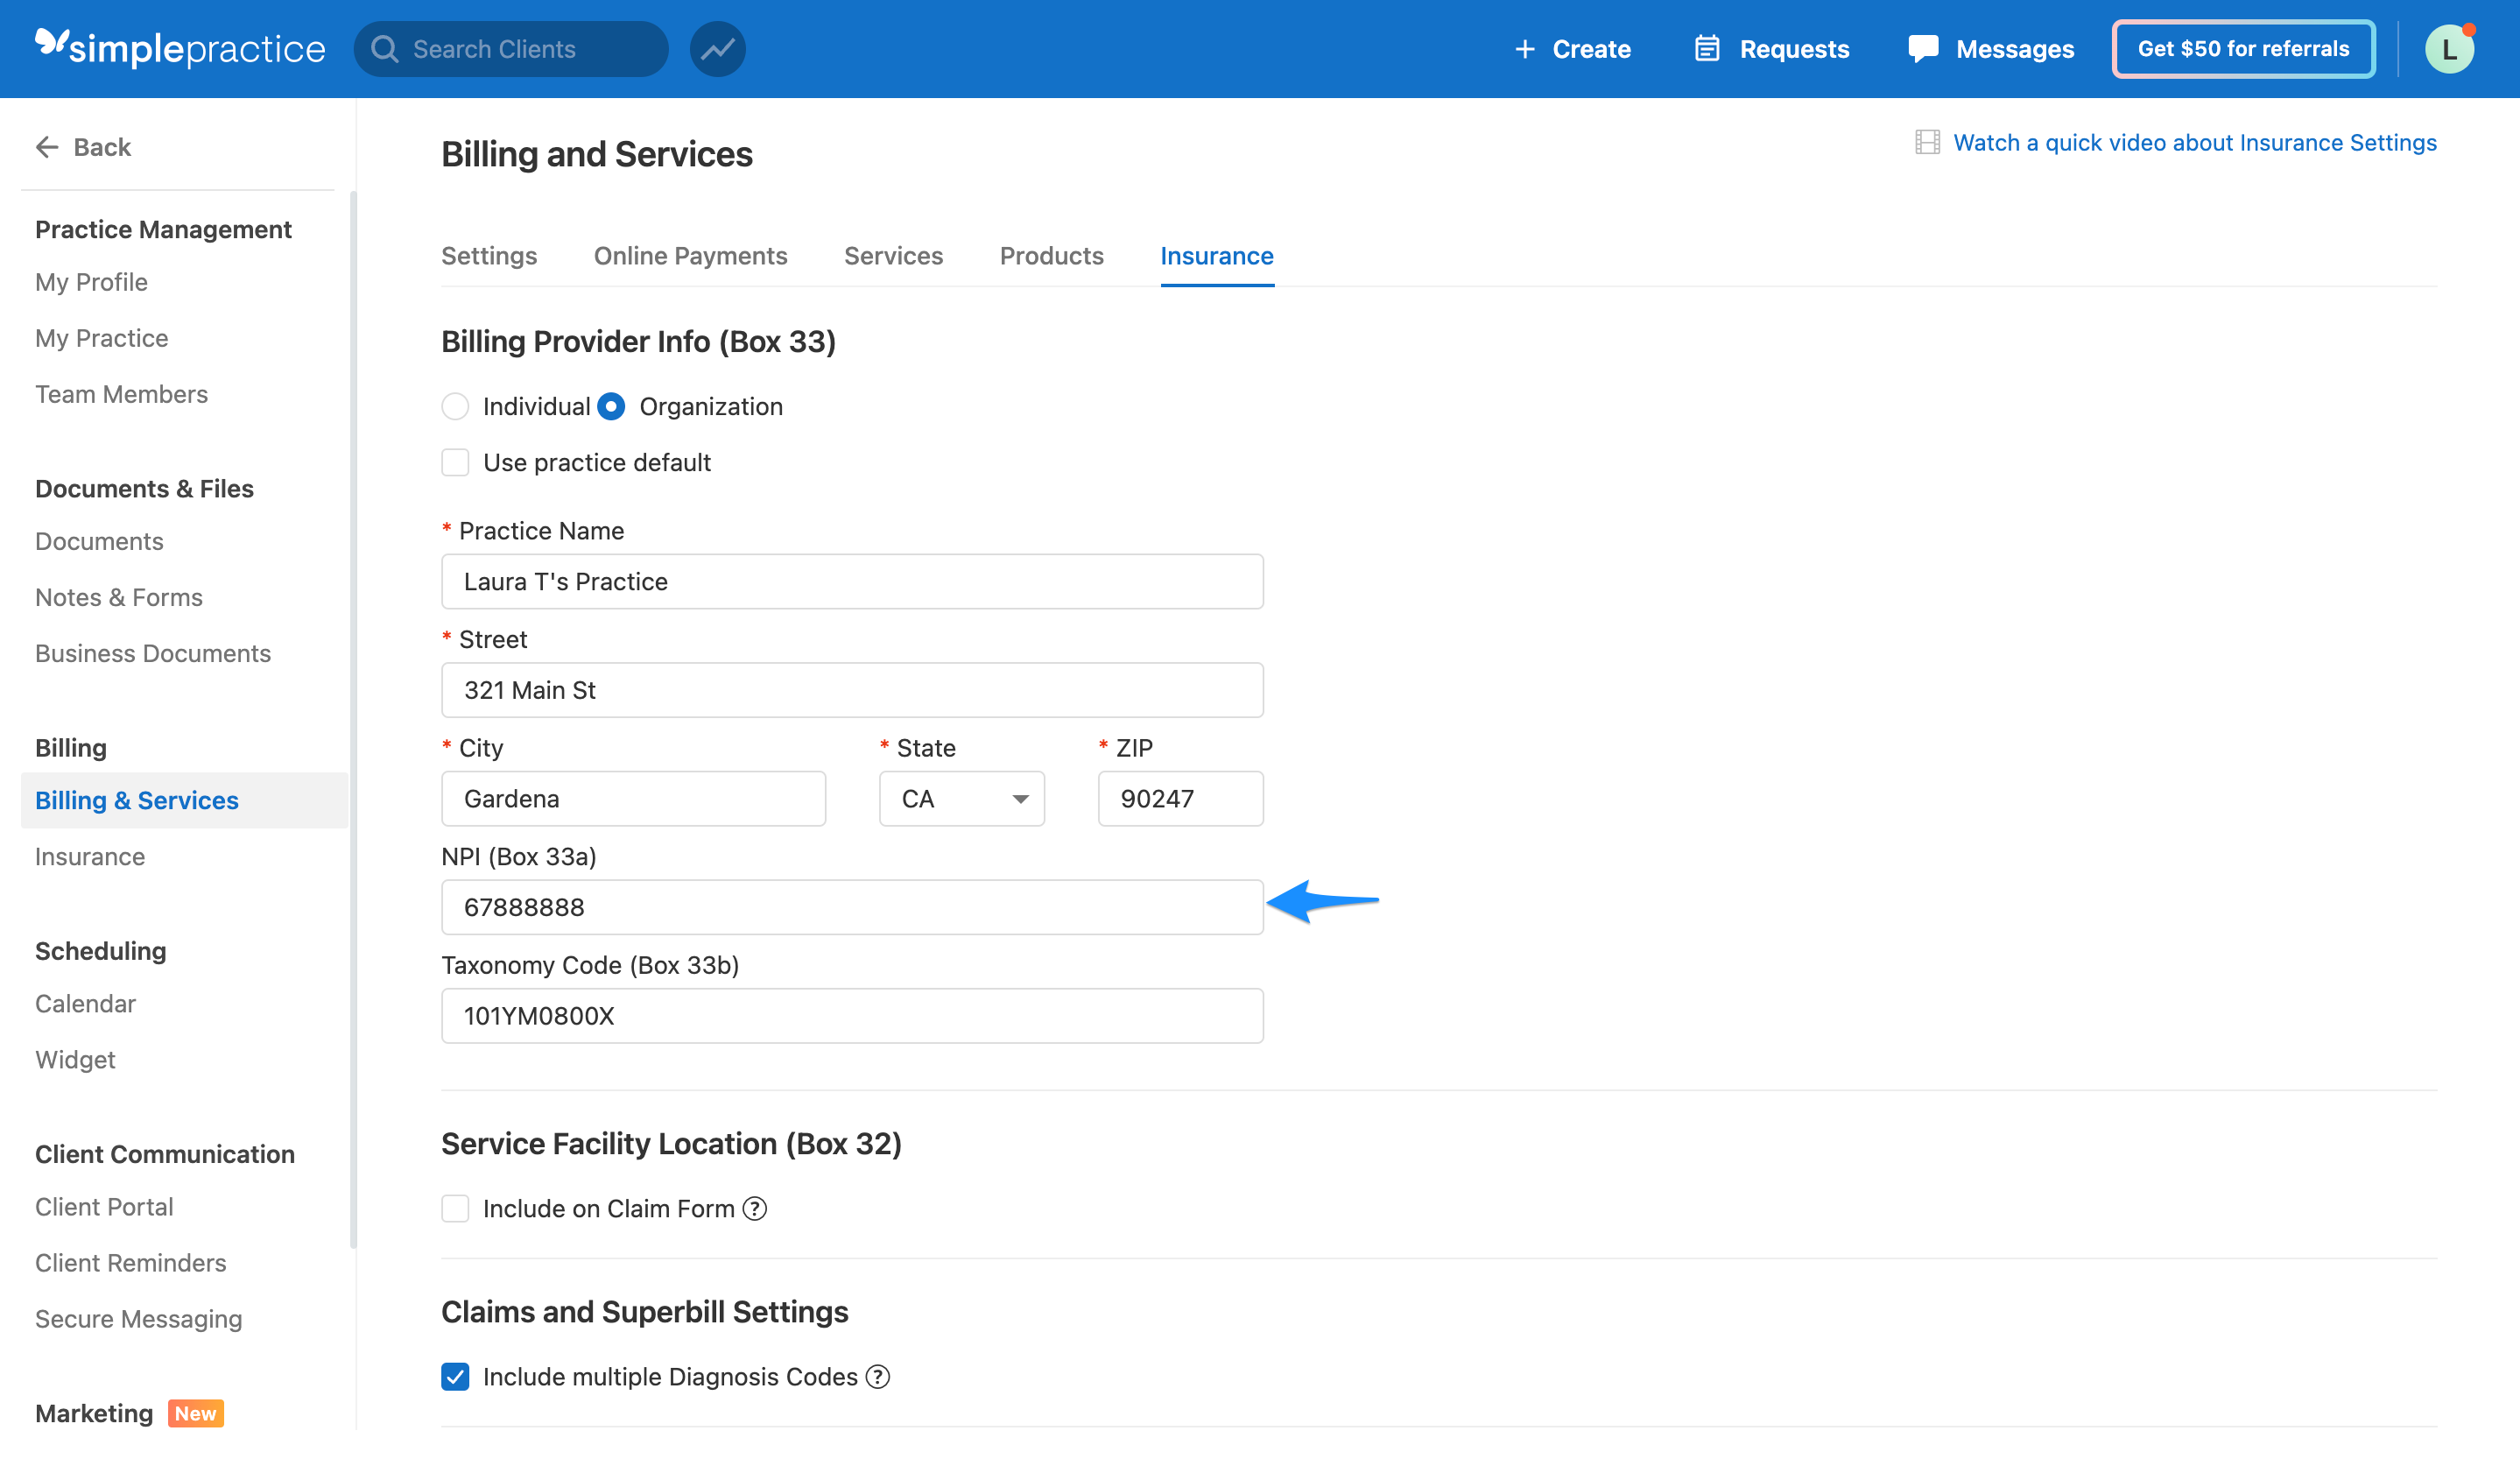Open the user avatar L menu

point(2449,49)
